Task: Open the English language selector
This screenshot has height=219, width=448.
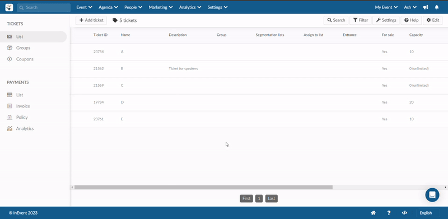Action: pyautogui.click(x=427, y=213)
